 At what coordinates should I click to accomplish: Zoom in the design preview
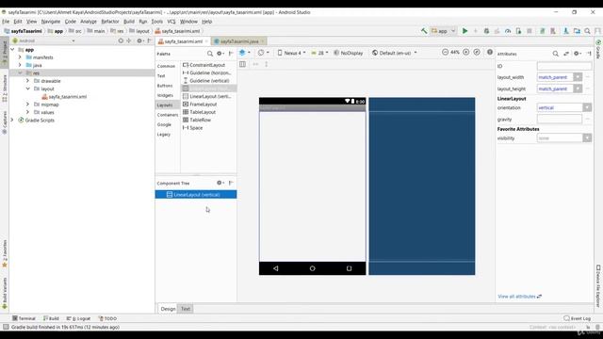(465, 52)
